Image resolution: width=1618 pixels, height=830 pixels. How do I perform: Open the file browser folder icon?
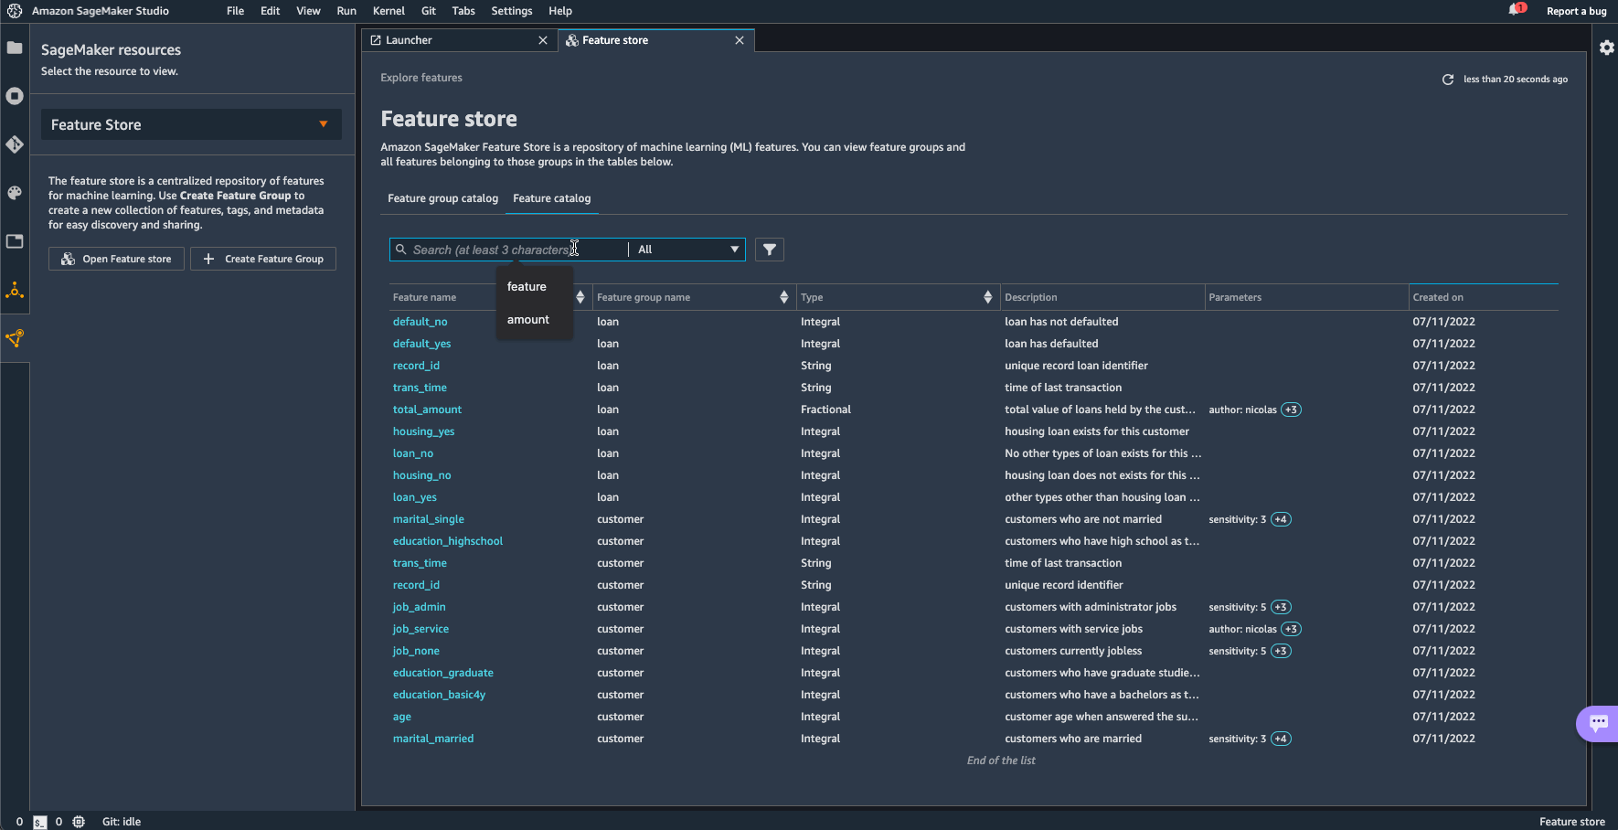(x=15, y=48)
